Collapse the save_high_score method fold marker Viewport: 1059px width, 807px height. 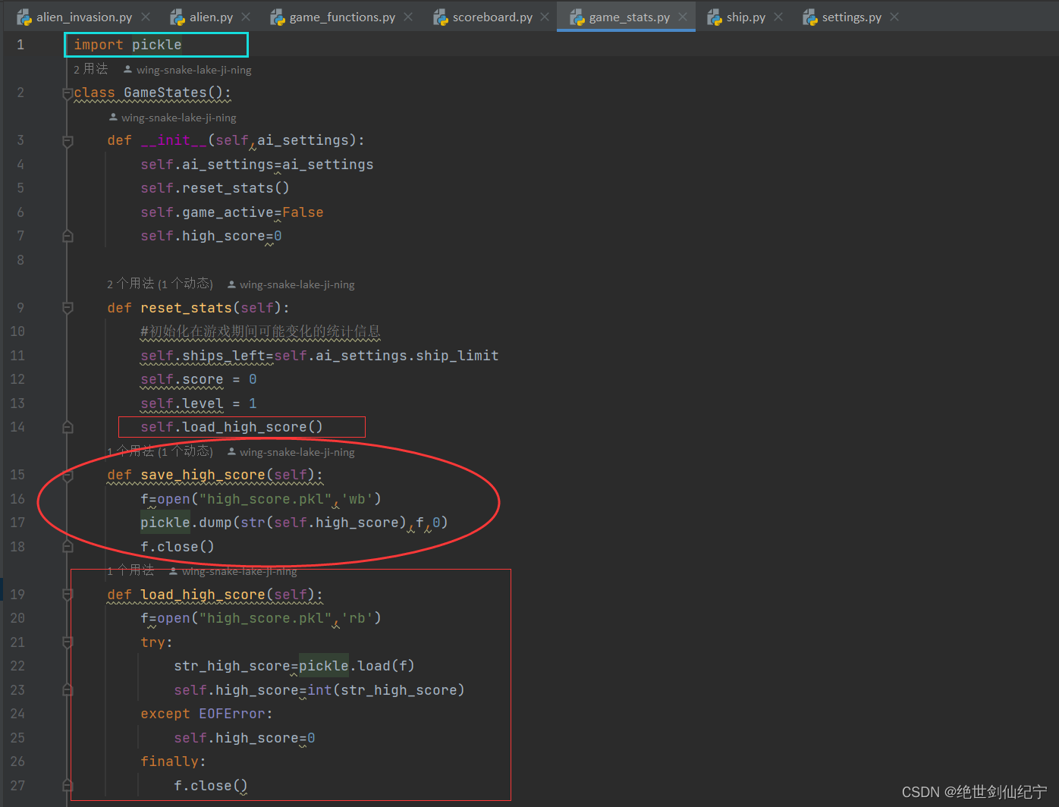(x=68, y=476)
